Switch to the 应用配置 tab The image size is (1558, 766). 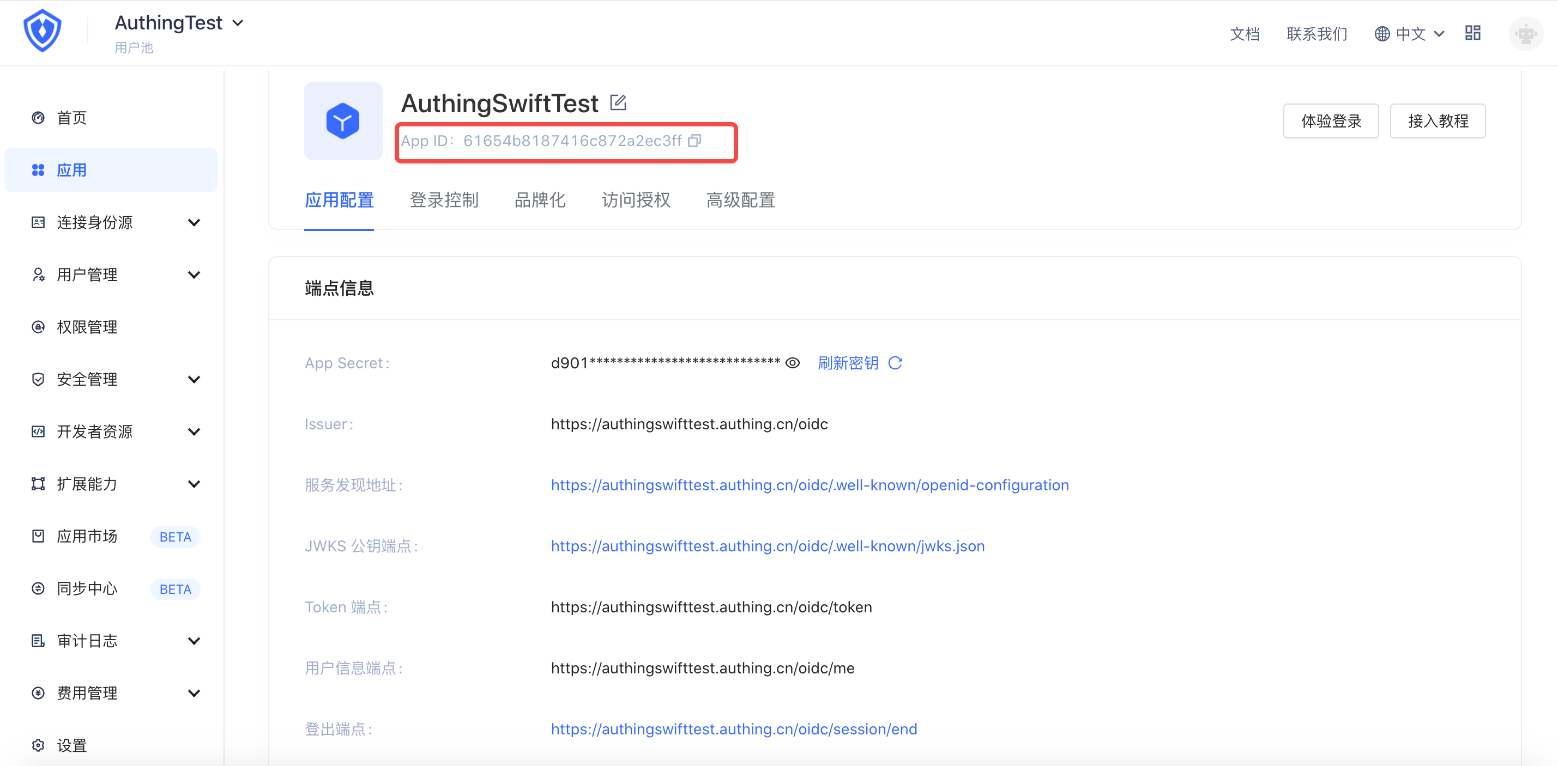(x=339, y=200)
